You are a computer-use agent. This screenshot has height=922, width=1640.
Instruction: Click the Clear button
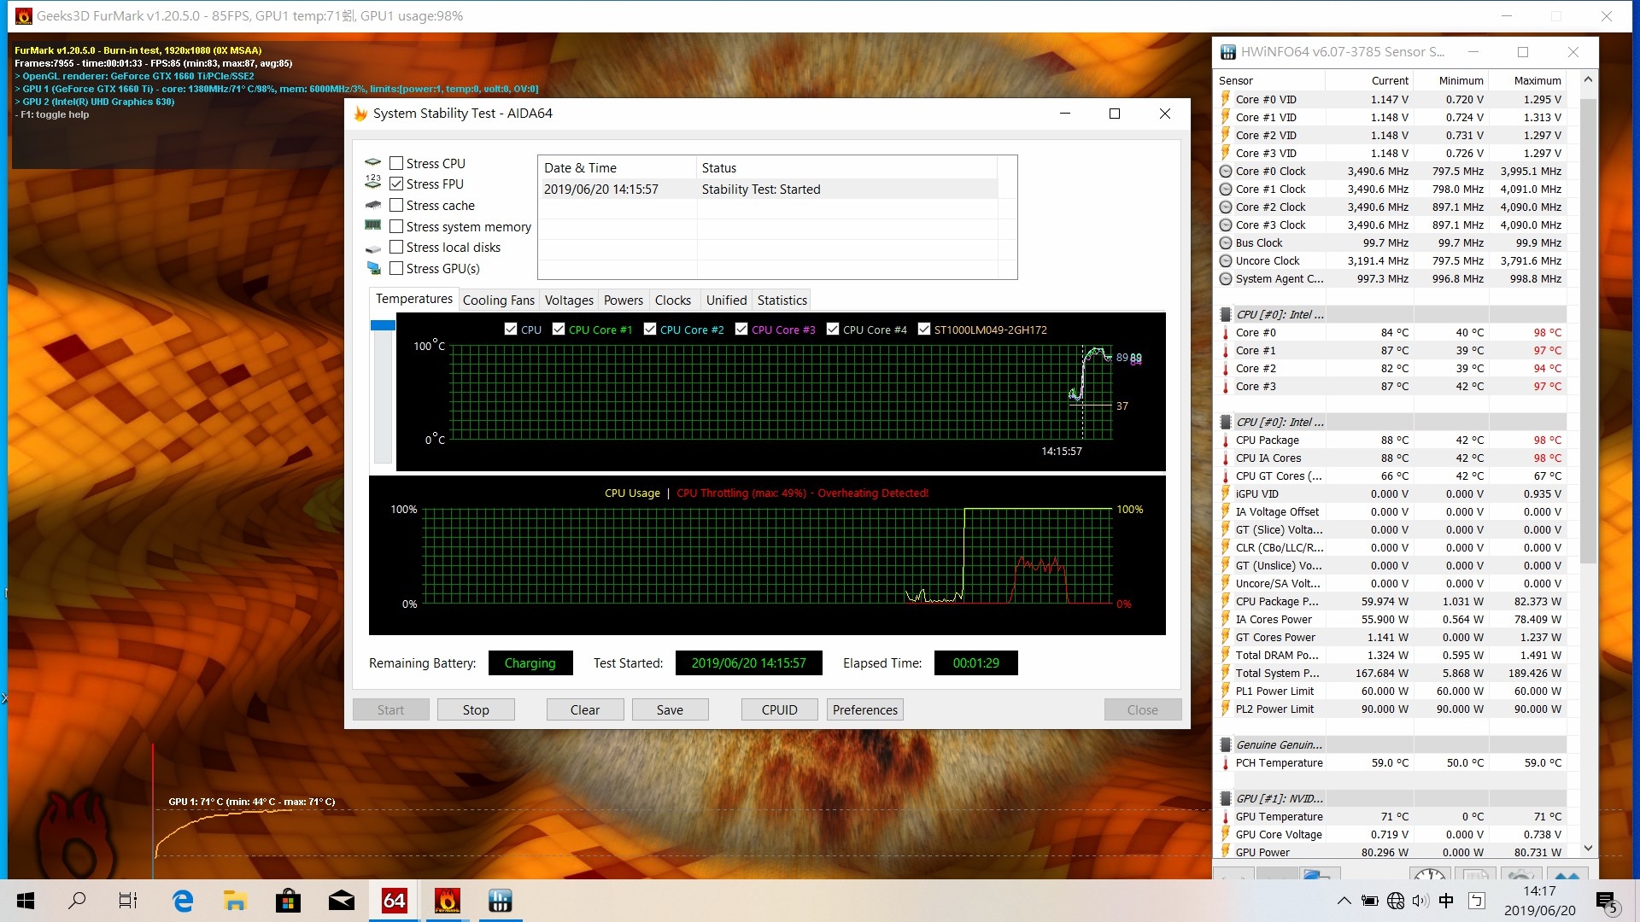585,709
